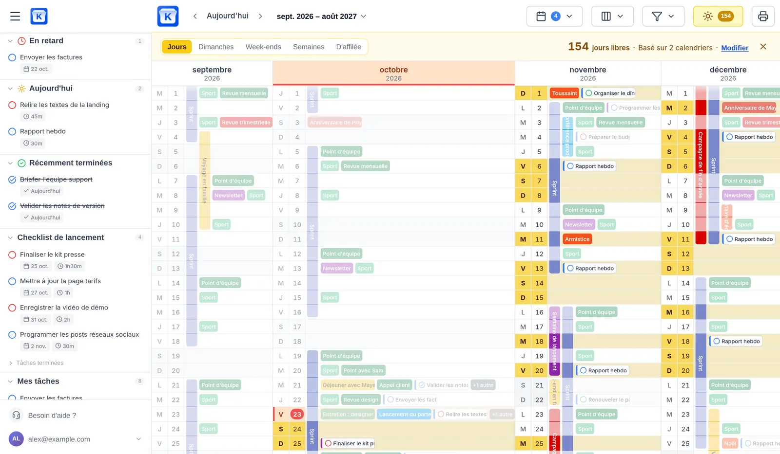780x454 pixels.
Task: Collapse the Aujourd'hui task section
Action: [x=10, y=89]
